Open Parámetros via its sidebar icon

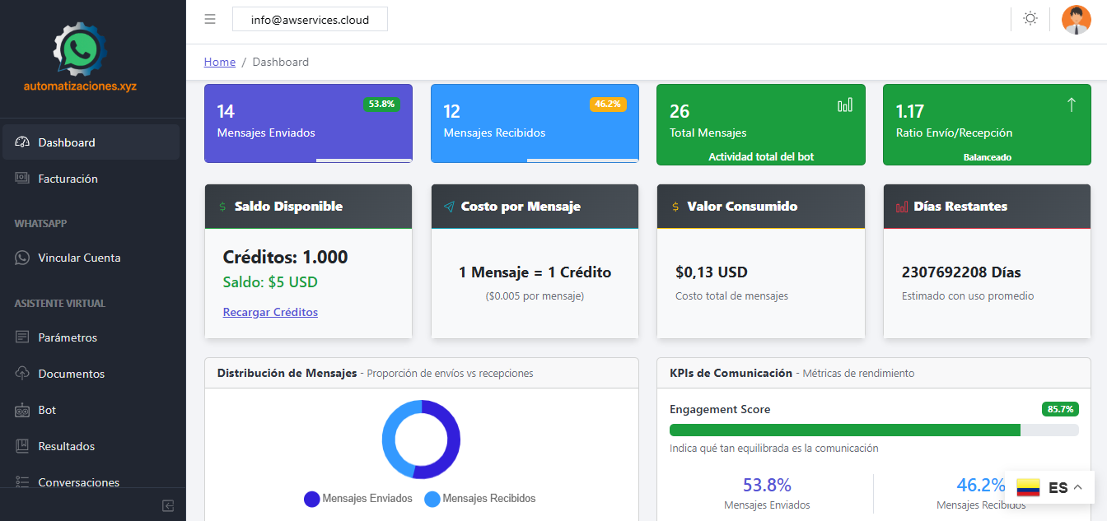tap(23, 337)
